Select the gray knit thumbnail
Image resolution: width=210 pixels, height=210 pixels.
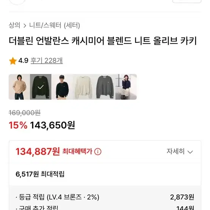click(105, 87)
